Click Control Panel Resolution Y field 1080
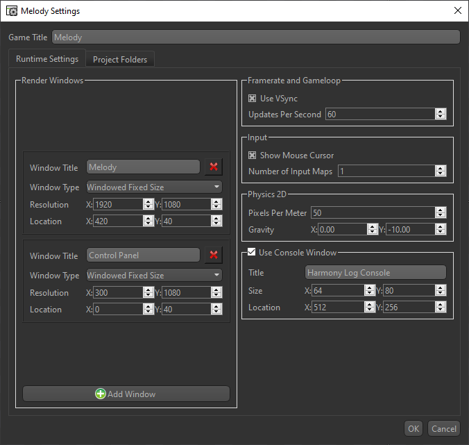 click(187, 292)
